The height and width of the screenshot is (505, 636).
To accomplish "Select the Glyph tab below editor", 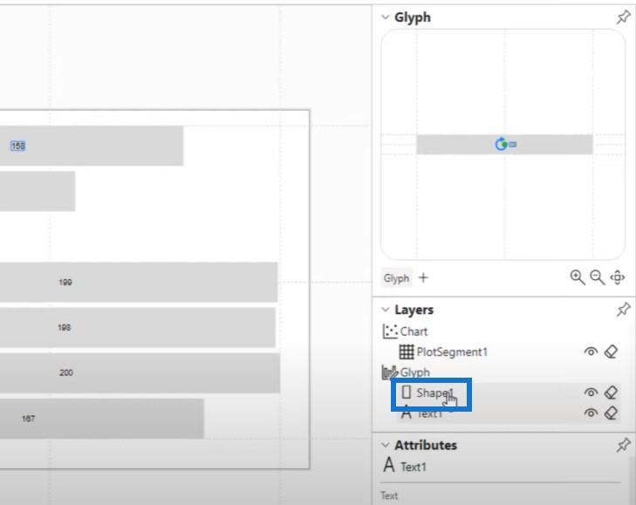I will pyautogui.click(x=396, y=278).
